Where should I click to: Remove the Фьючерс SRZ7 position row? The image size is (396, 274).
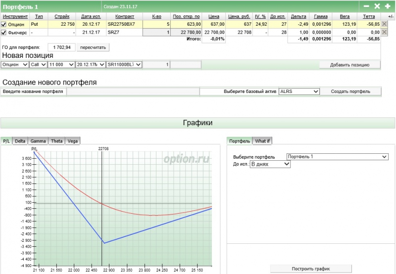click(x=385, y=32)
